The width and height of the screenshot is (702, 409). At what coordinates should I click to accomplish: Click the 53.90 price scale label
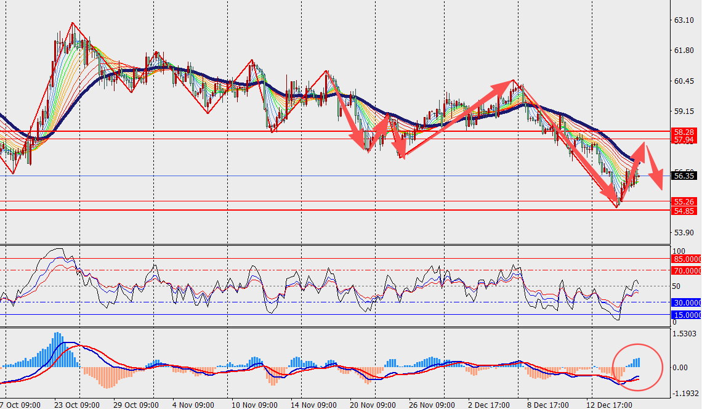pyautogui.click(x=684, y=233)
